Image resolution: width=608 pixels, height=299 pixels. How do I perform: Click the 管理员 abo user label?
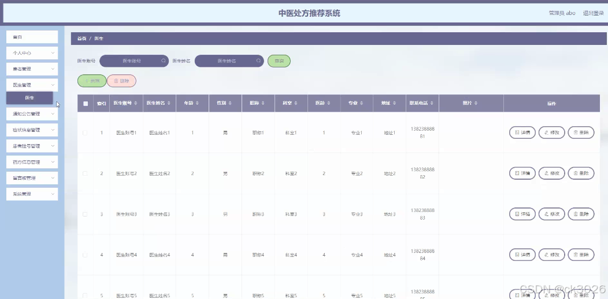(x=562, y=13)
